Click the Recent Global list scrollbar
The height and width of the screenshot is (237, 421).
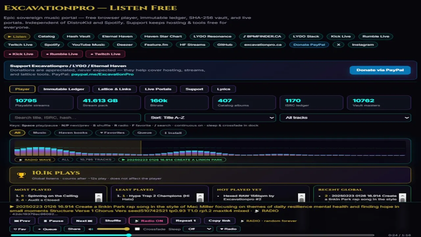coord(403,197)
